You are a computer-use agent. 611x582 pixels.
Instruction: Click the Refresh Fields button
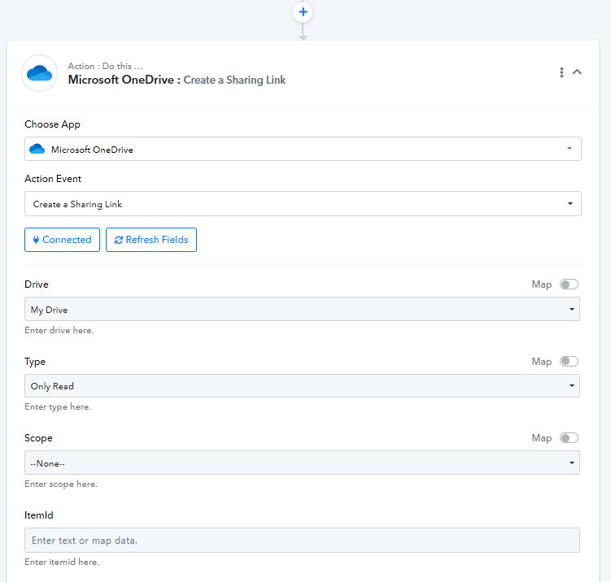(151, 240)
